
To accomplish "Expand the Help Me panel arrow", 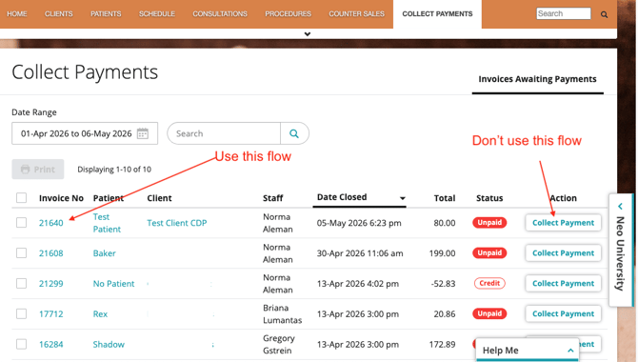I will pyautogui.click(x=570, y=351).
